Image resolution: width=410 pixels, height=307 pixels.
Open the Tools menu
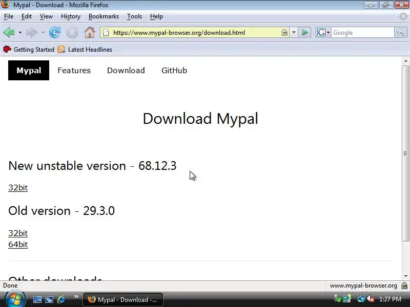pos(134,16)
